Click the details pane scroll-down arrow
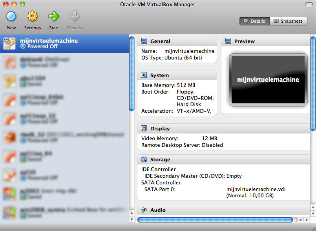 coord(313,213)
